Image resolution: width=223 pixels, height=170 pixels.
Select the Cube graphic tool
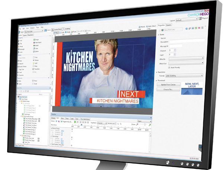(36, 48)
